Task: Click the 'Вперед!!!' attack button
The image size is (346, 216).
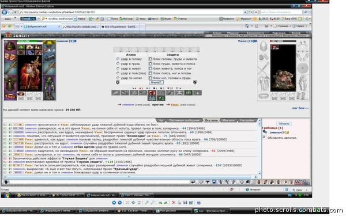Action: [x=156, y=82]
